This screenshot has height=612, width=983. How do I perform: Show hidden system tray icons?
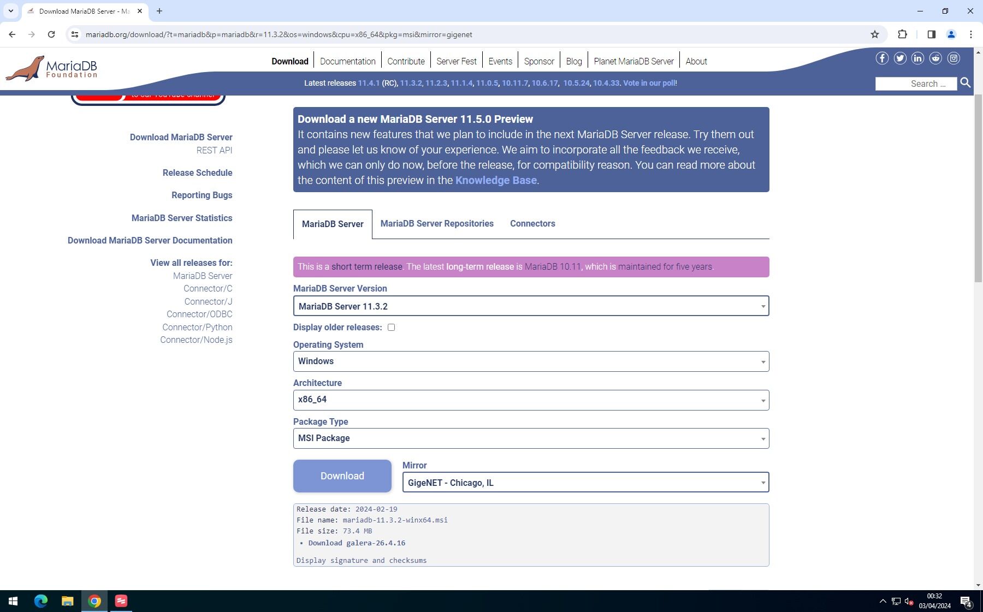pyautogui.click(x=883, y=601)
